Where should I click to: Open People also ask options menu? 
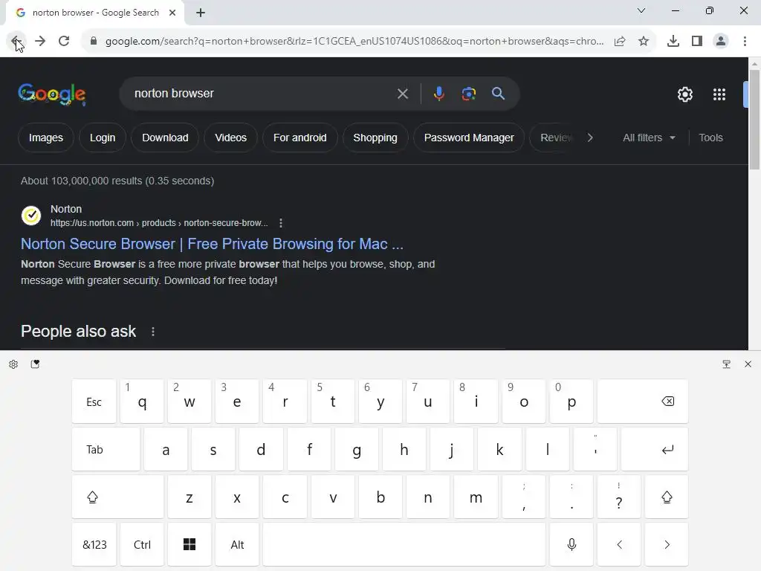coord(153,332)
